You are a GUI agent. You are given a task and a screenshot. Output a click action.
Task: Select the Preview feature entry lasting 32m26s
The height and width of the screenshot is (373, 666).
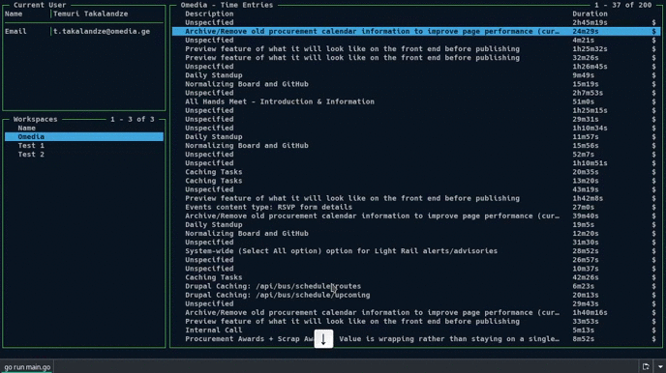(416, 58)
